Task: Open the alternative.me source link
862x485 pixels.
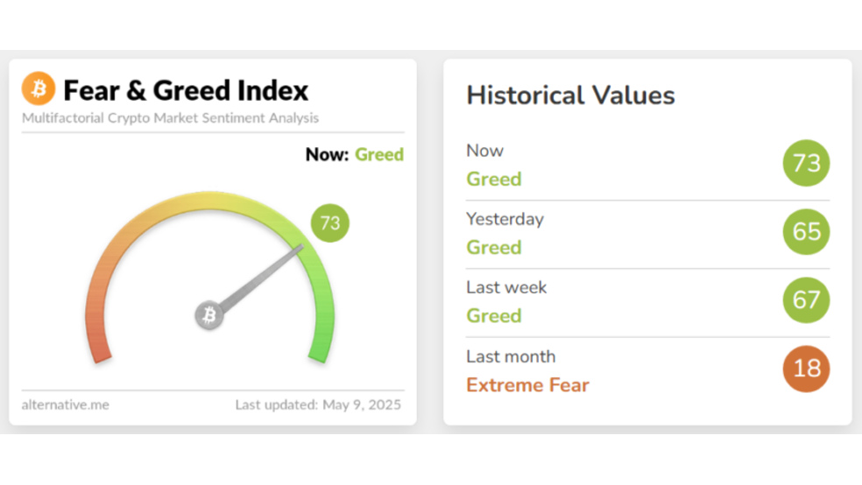Action: (66, 404)
